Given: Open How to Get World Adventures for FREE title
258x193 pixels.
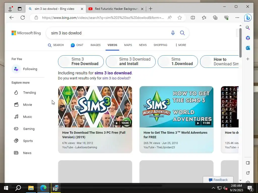Looking at the screenshot, I should click(x=175, y=135).
